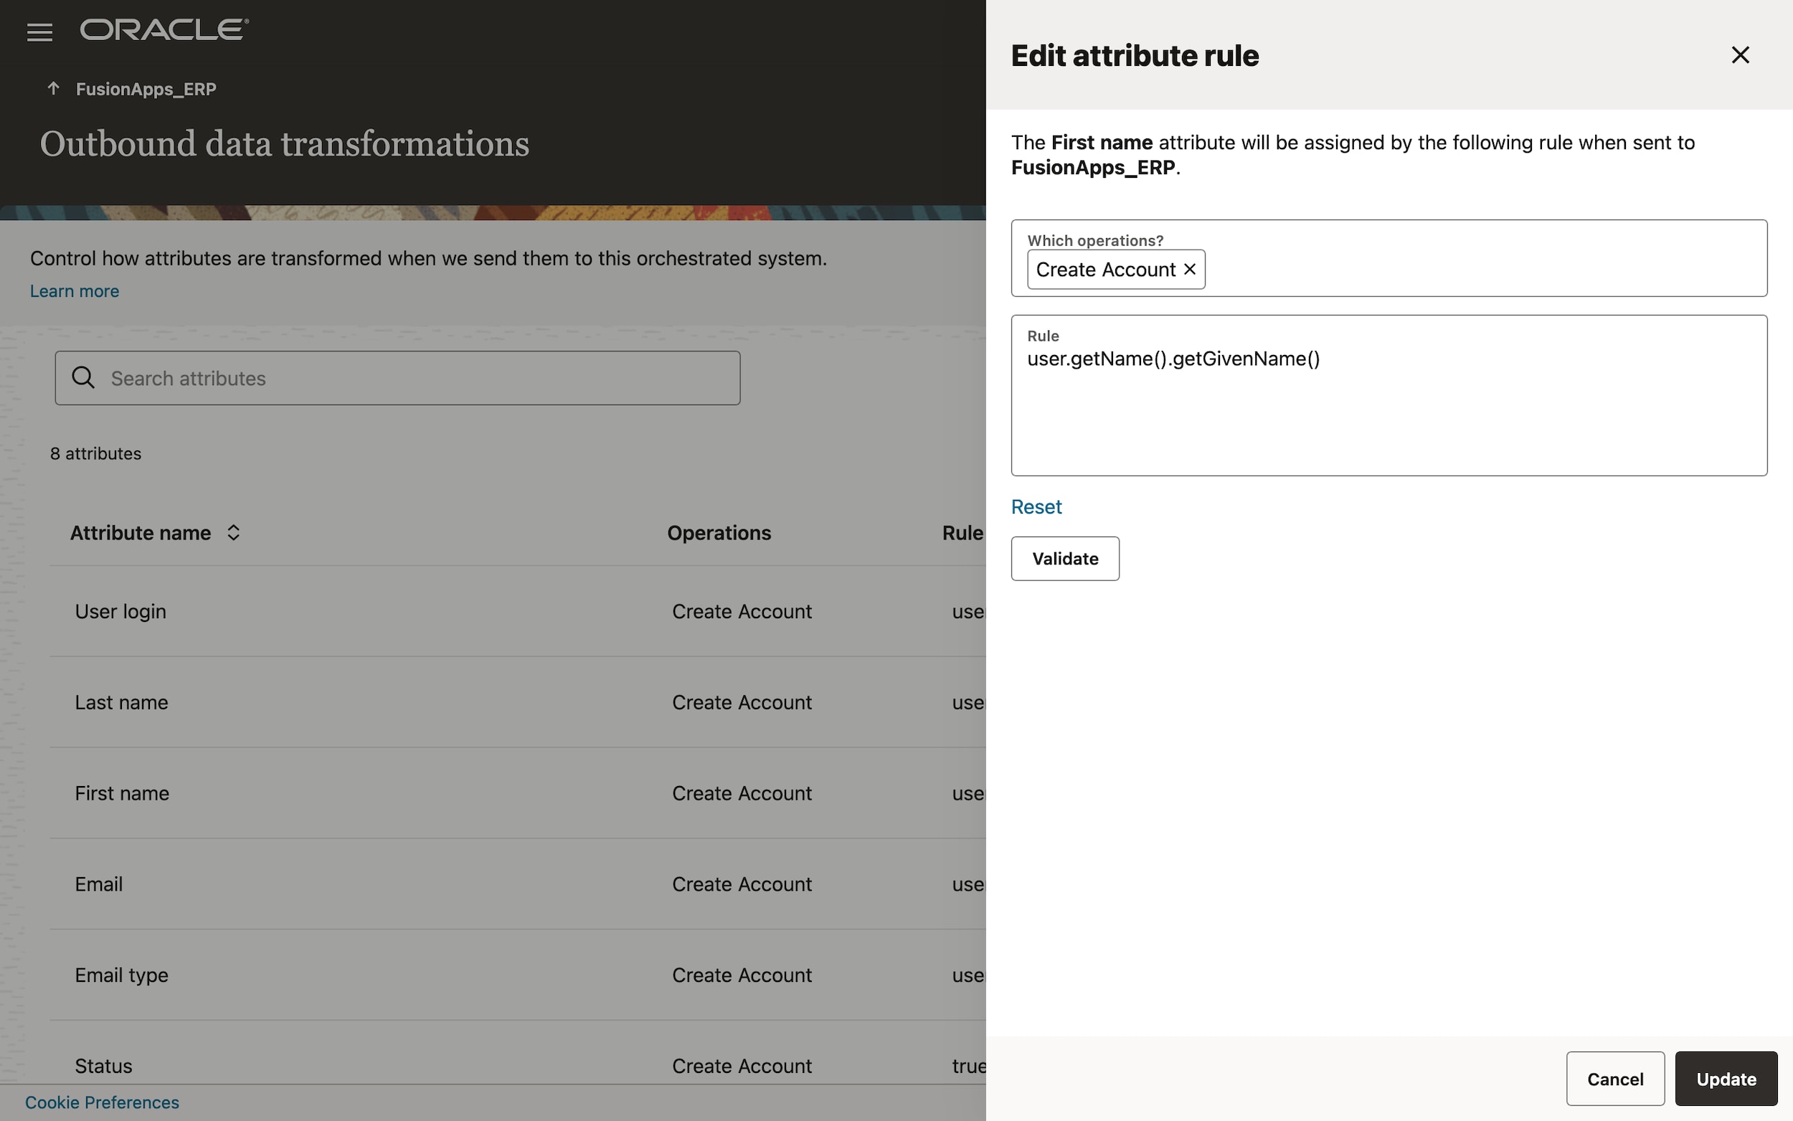Click inside the Search attributes field
This screenshot has width=1793, height=1121.
coord(397,377)
